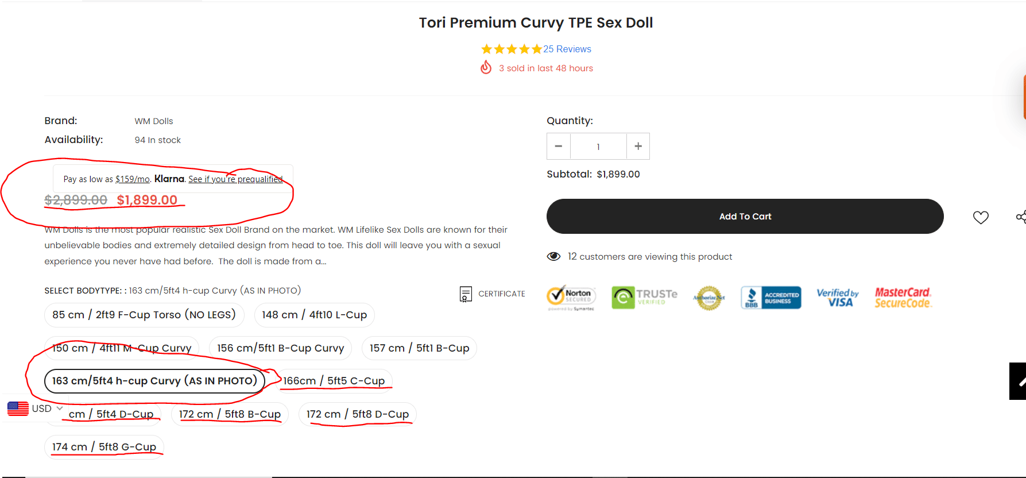Select the 148 cm / 4ft10 L-Cup bodytype
Screen dimensions: 1026x478
[314, 315]
